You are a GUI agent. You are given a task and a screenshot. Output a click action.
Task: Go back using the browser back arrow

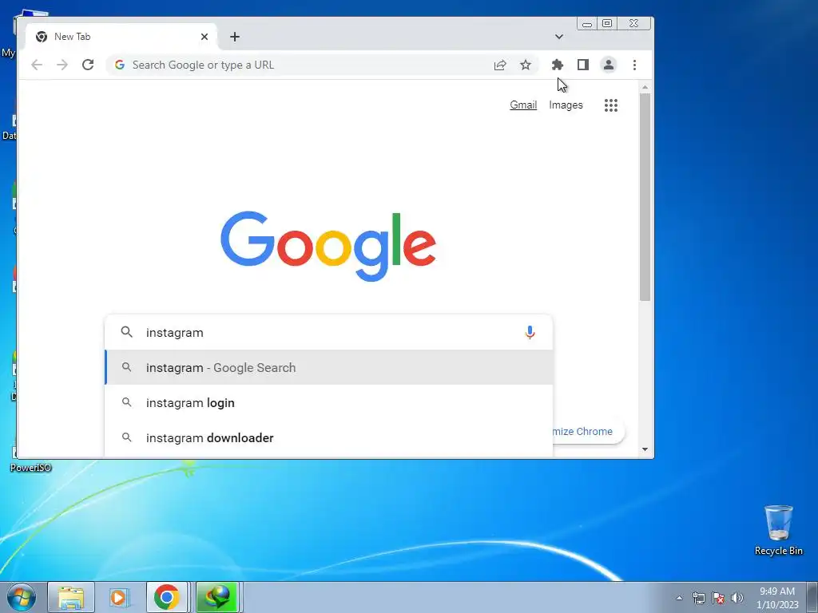37,65
